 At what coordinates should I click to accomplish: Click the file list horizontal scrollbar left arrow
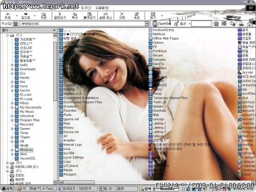[61, 182]
